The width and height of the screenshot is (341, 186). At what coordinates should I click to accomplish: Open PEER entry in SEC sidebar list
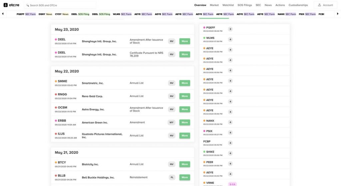[x=244, y=164]
